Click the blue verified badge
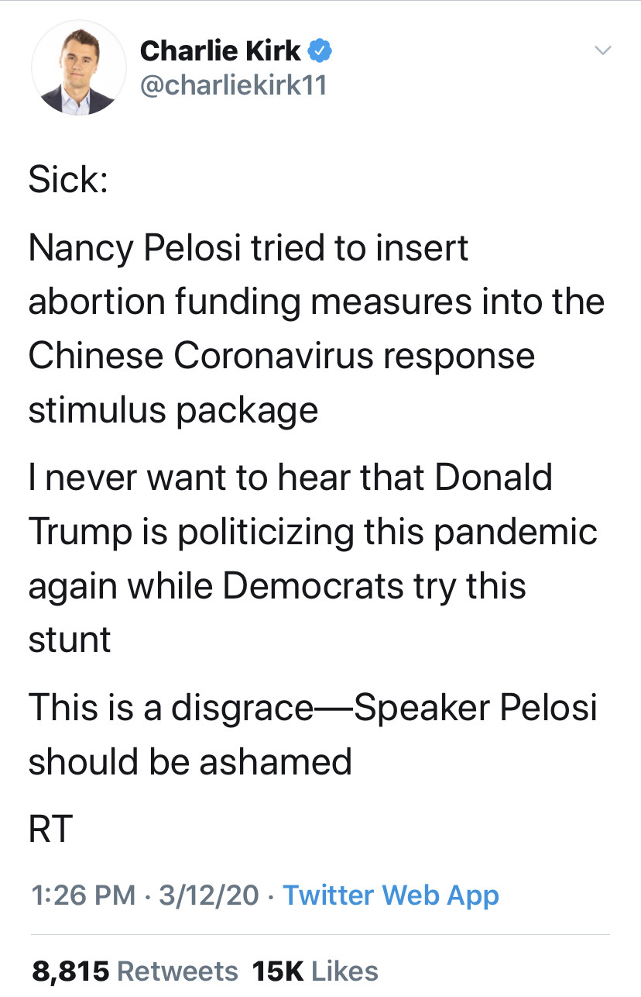 pos(321,51)
